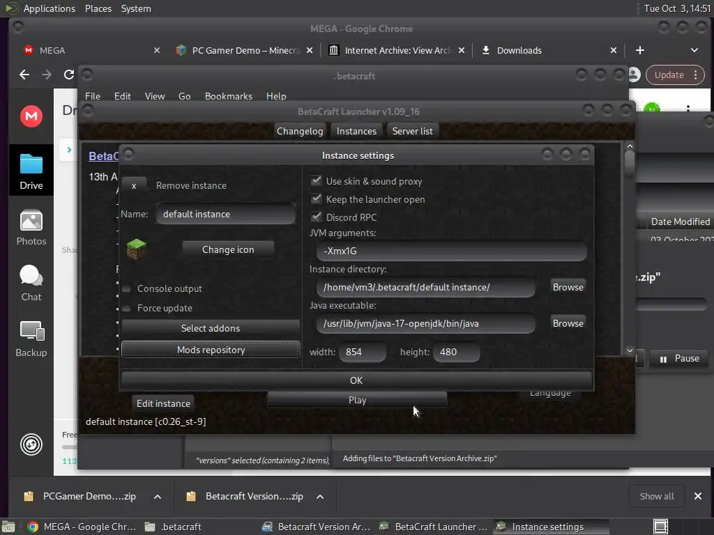Switch to the Instances tab
Viewport: 714px width, 535px height.
(x=356, y=131)
